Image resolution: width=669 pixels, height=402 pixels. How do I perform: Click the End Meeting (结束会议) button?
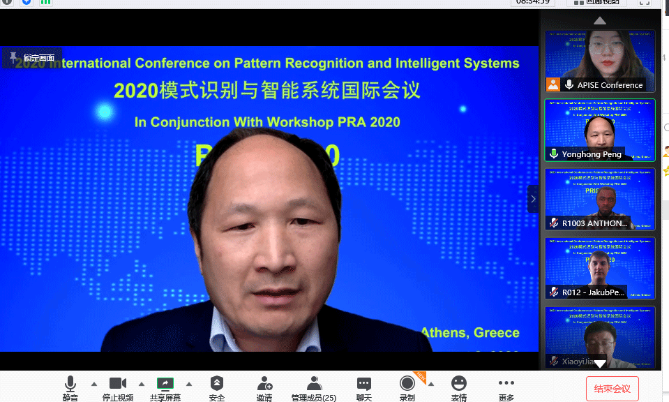612,389
